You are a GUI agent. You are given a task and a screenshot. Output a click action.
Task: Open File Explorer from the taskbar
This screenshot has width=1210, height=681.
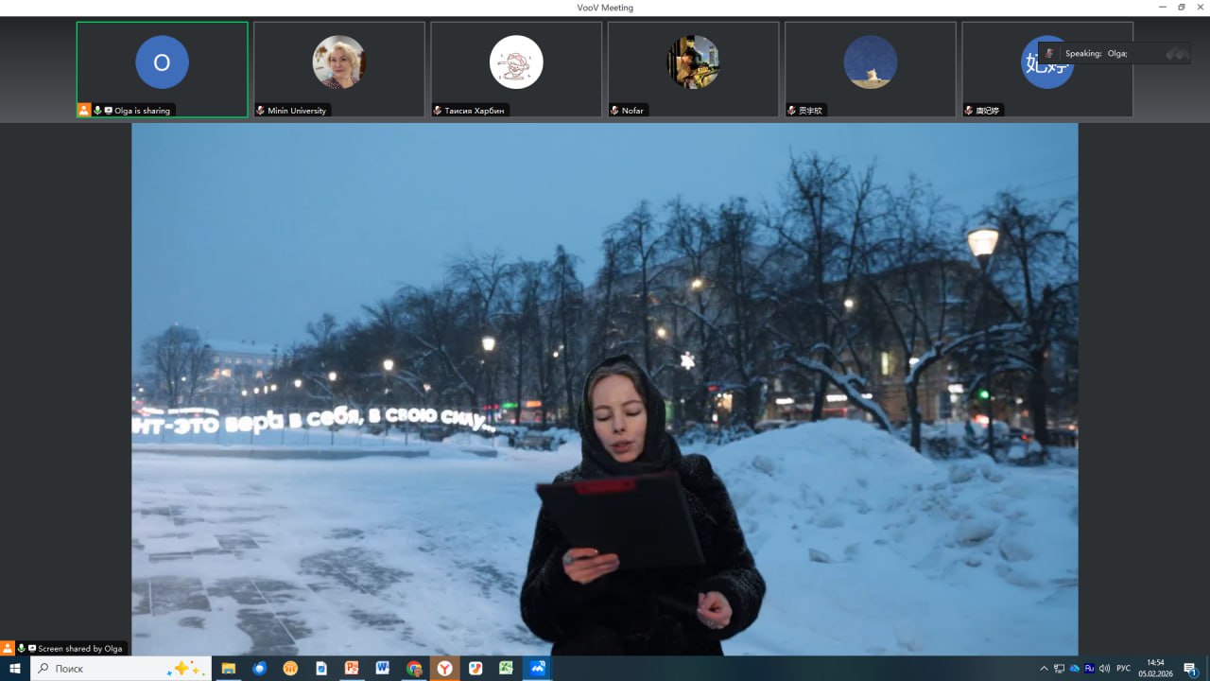[x=228, y=668]
